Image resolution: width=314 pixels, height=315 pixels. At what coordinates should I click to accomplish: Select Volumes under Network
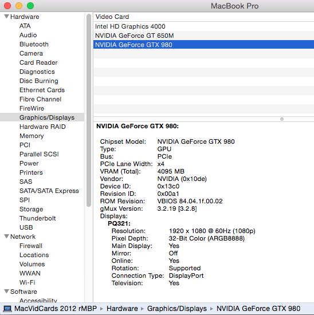32,264
